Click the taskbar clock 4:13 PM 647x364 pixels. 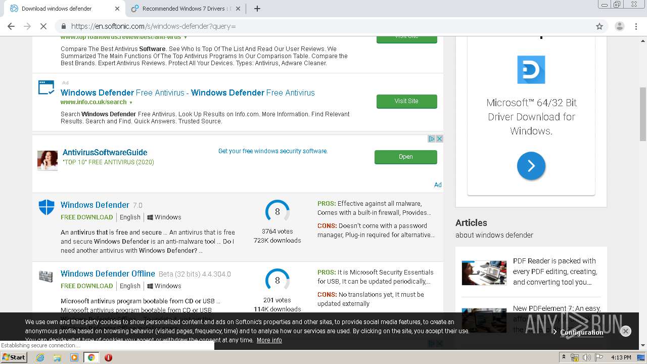(621, 357)
